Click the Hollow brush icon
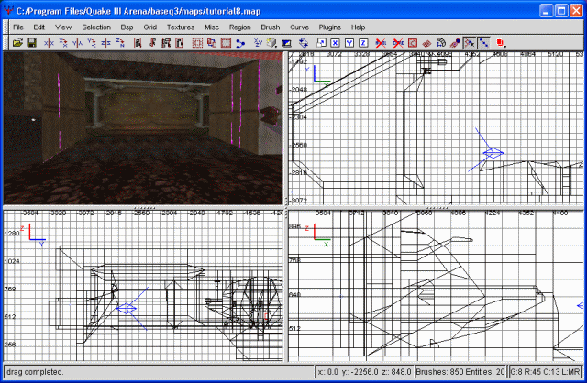 point(226,43)
